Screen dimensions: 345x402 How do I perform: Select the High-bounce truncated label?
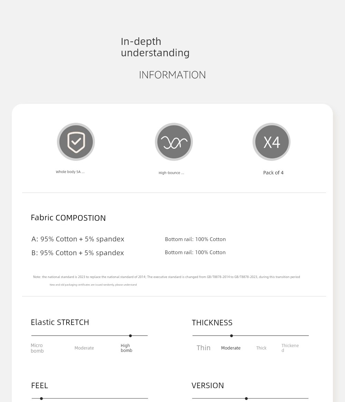click(171, 173)
